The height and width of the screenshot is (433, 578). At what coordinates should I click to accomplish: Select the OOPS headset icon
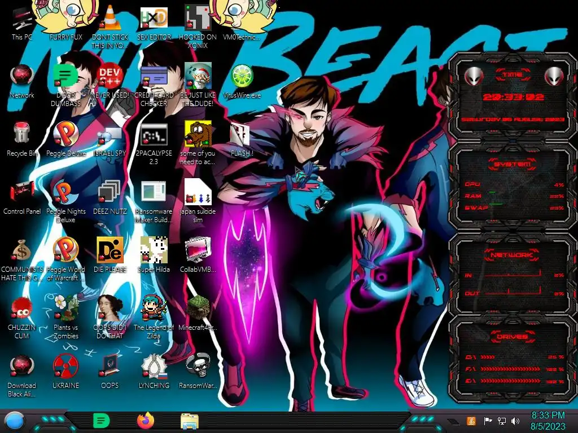pos(110,366)
